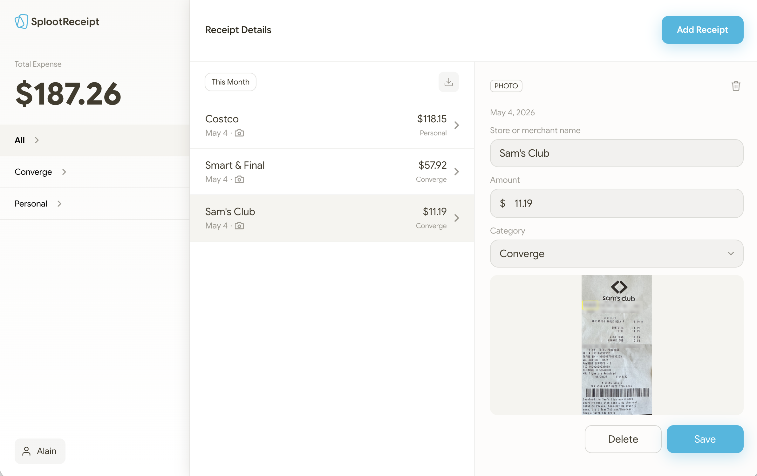Open the Category dropdown showing Converge
Viewport: 757px width, 476px height.
click(x=617, y=254)
